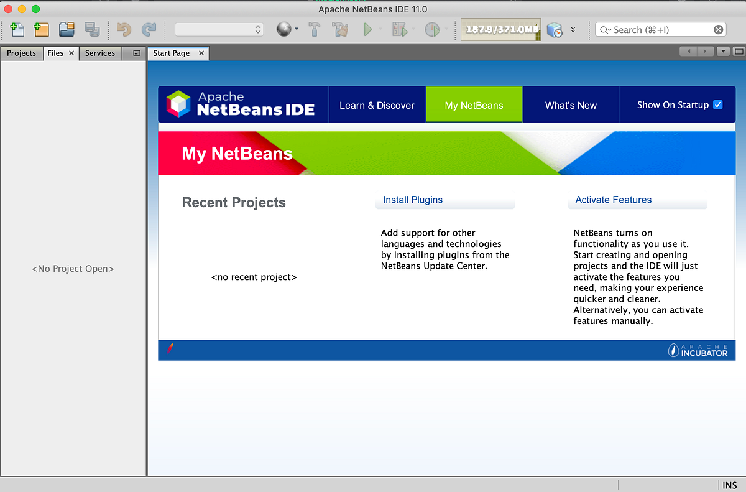Build the project with the hammer icon
746x492 pixels.
315,29
